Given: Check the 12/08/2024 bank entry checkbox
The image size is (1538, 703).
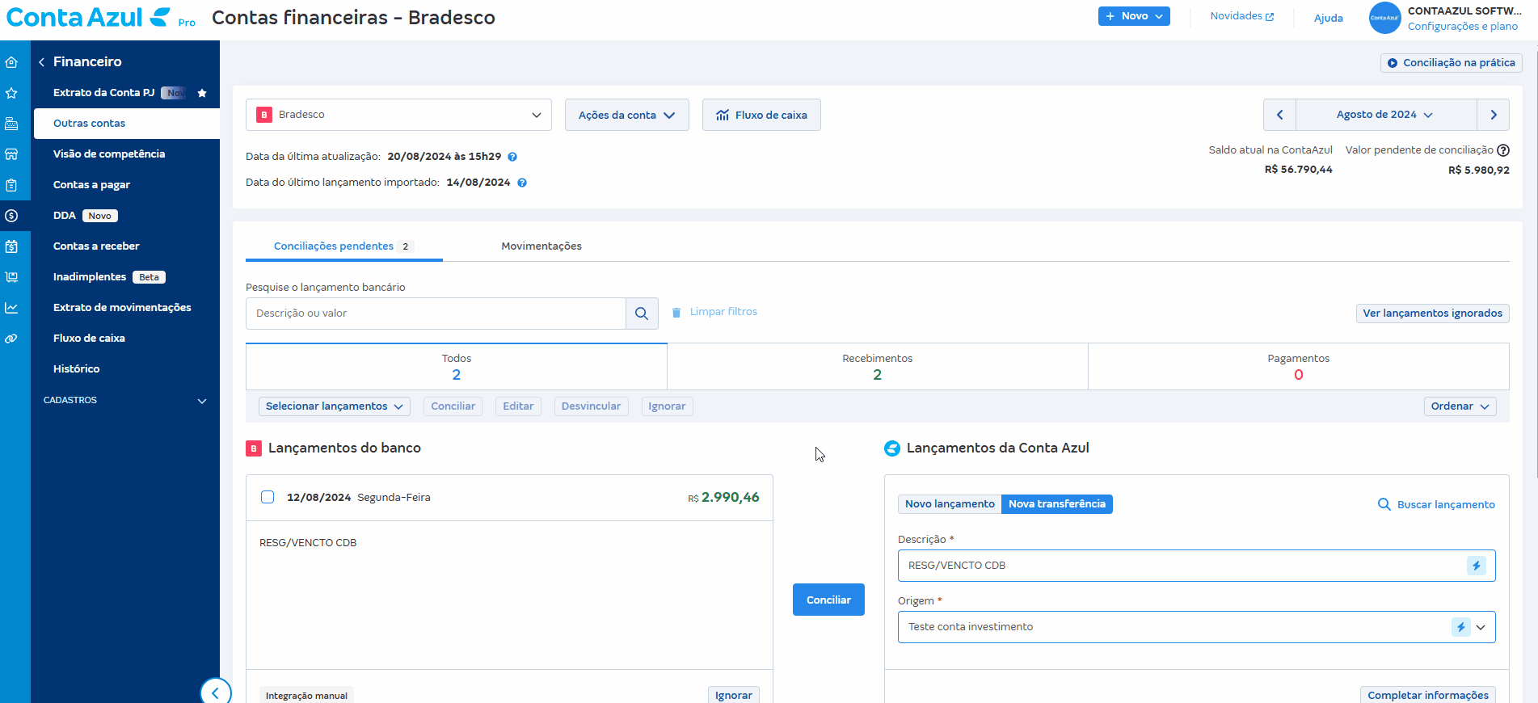Looking at the screenshot, I should tap(268, 497).
